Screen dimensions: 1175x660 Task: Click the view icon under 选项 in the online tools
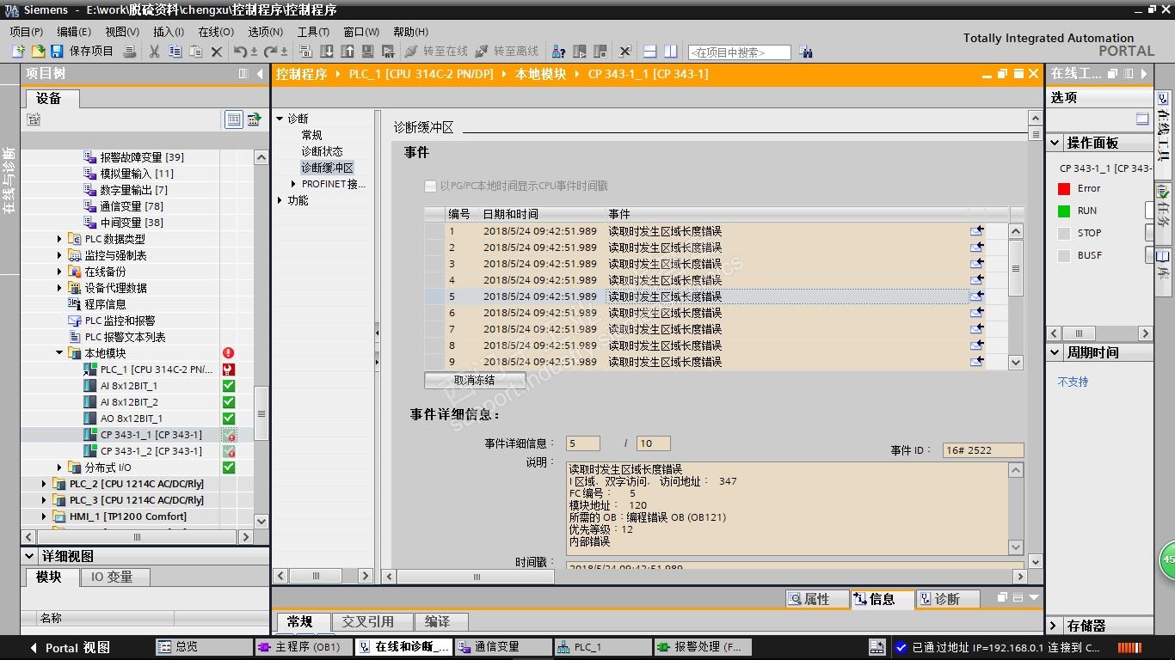(x=1142, y=119)
